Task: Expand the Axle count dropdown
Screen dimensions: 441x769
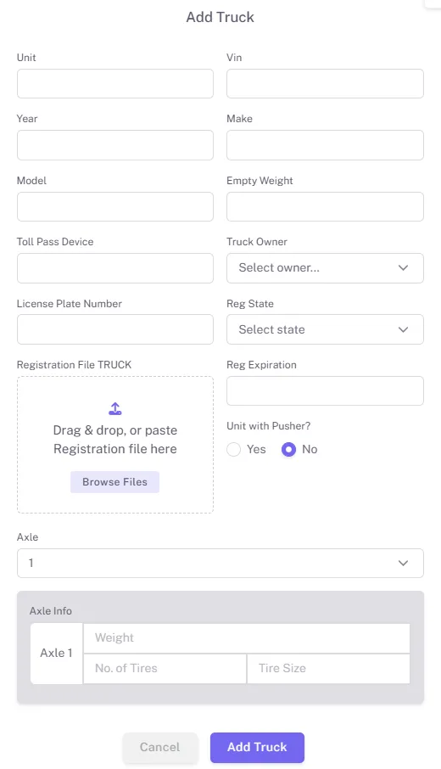Action: (220, 563)
